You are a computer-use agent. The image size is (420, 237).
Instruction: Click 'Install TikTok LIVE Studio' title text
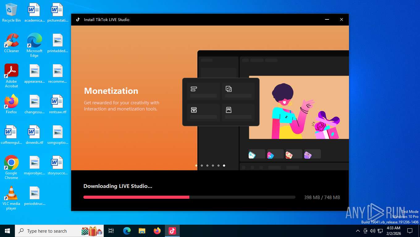coord(107,19)
